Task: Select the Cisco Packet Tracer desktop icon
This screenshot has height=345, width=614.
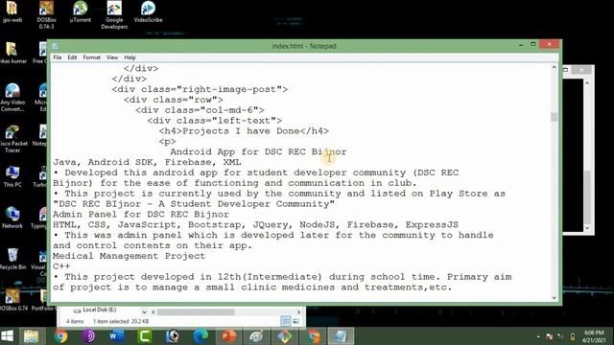Action: tap(12, 139)
